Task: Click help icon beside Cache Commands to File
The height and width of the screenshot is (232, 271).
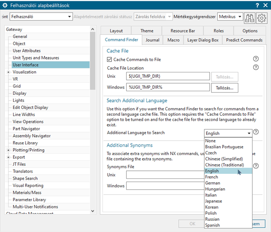Action: [256, 59]
